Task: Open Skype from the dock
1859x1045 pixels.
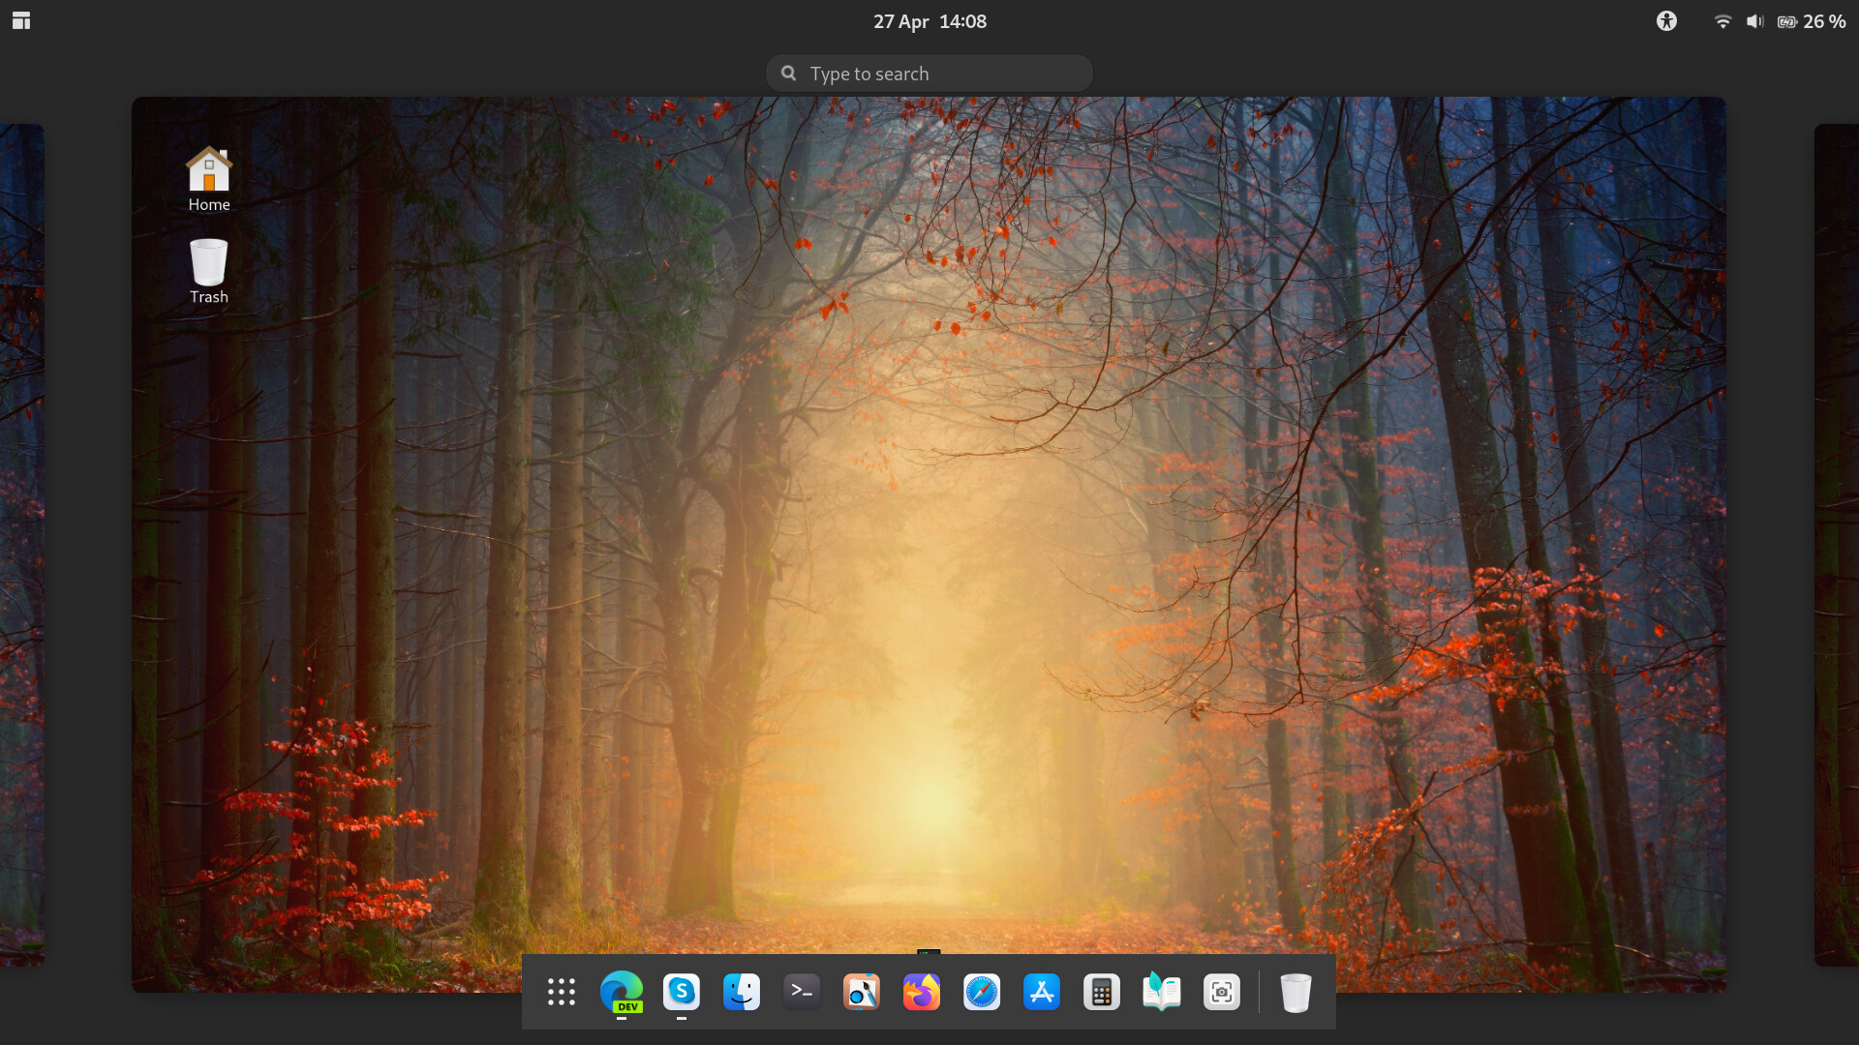Action: coord(682,992)
